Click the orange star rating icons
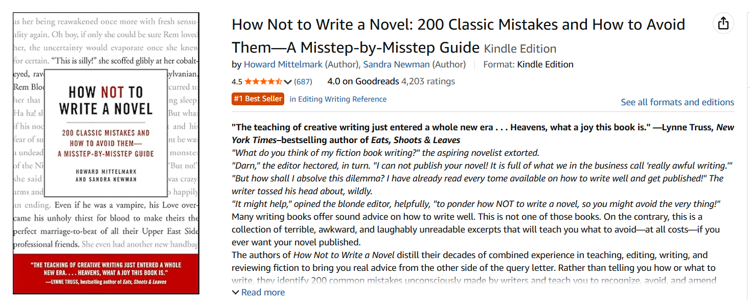 tap(263, 81)
